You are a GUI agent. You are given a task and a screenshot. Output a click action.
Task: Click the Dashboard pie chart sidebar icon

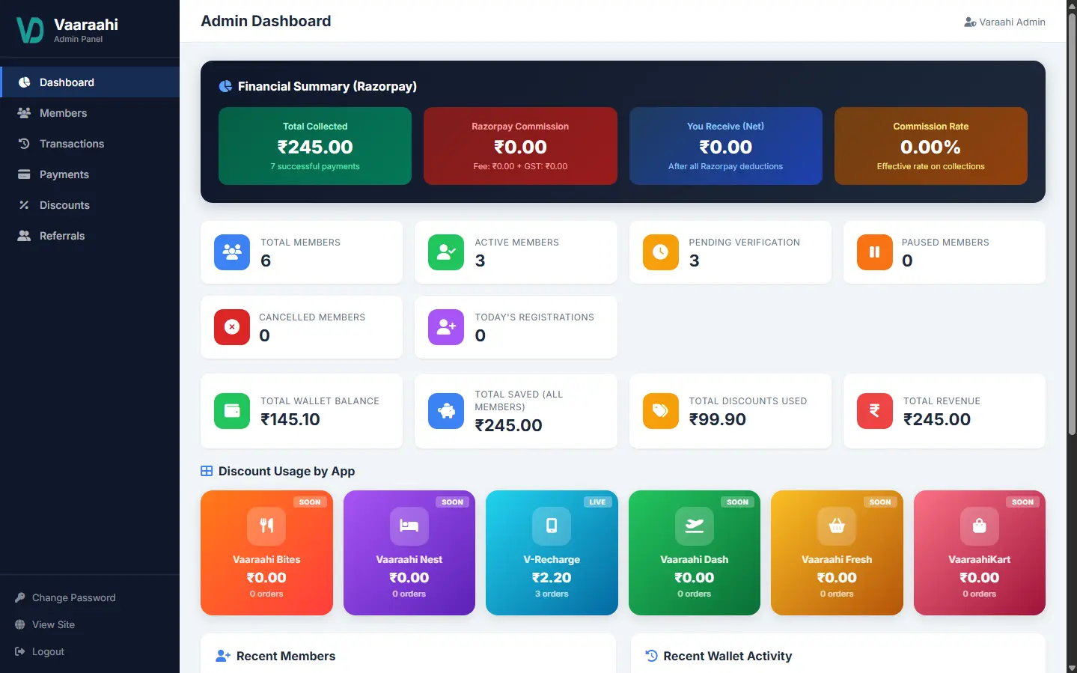[x=24, y=82]
